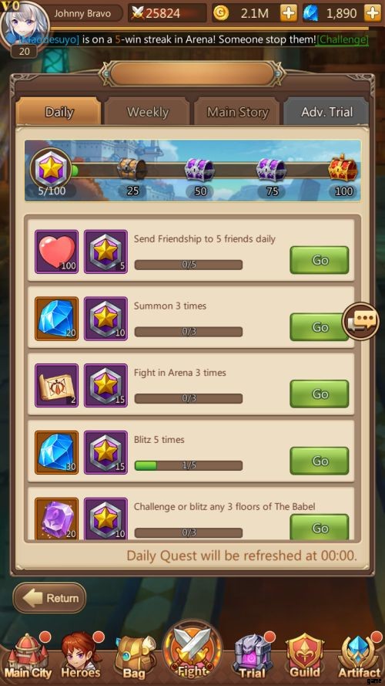Tap the Blitz 5 times progress bar

(x=189, y=465)
